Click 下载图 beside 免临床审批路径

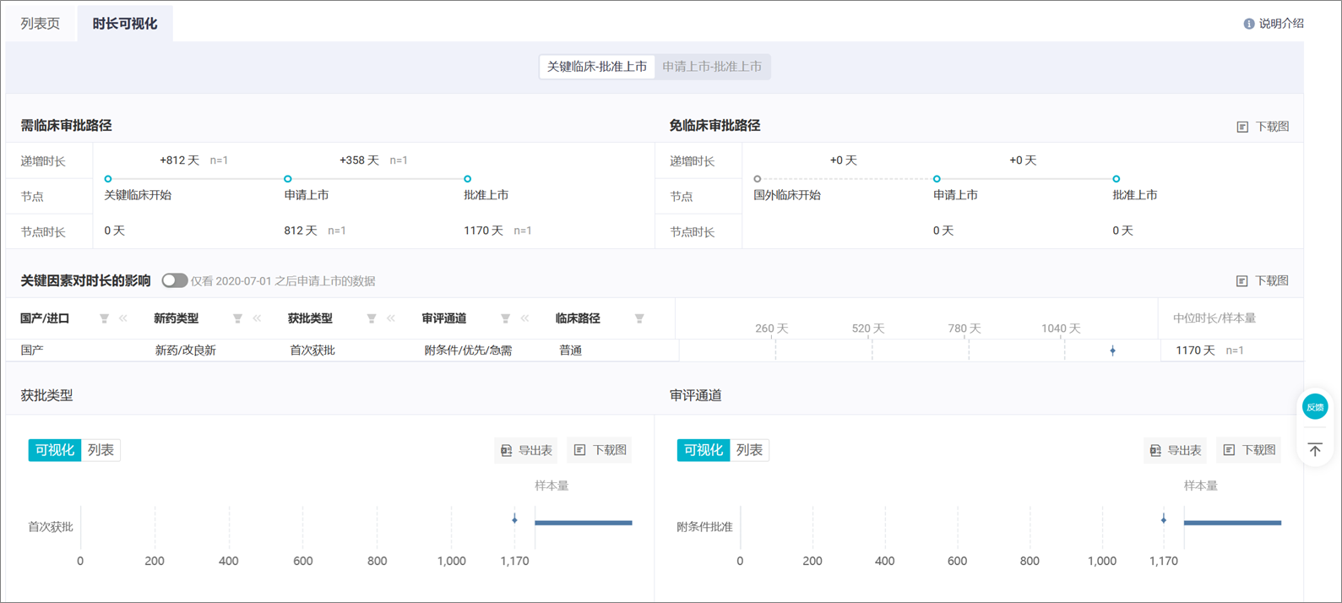(1263, 127)
